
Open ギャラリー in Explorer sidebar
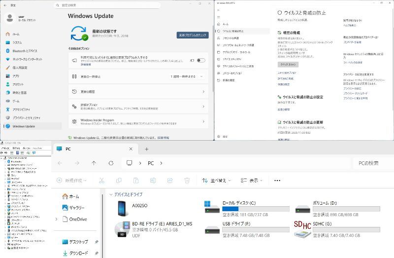[73, 208]
